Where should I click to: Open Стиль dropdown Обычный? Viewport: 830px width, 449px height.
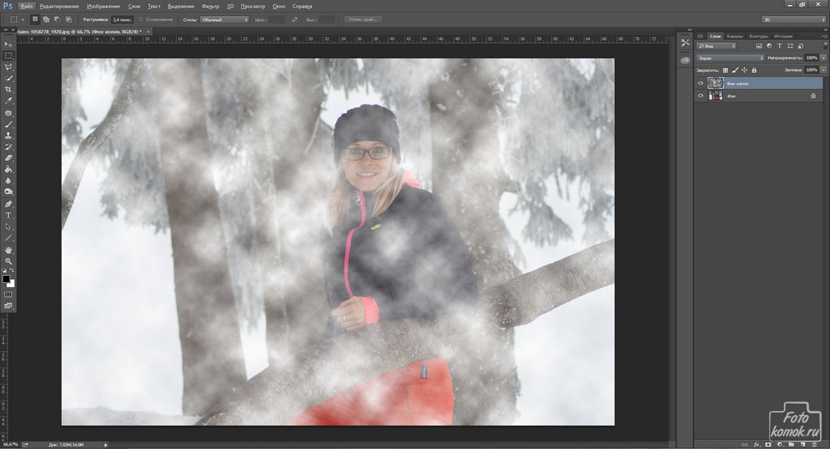click(224, 19)
